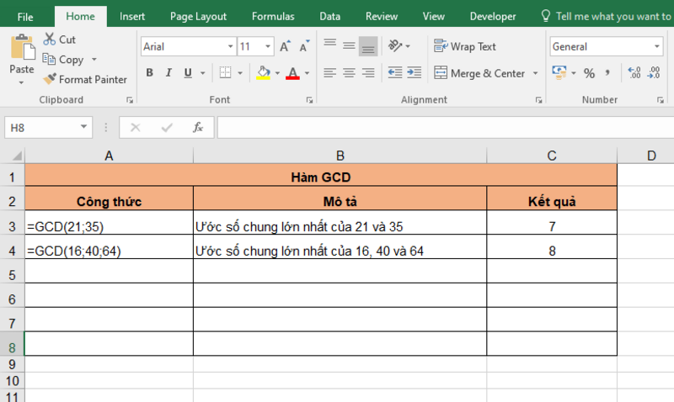Decrease decimal places
This screenshot has height=402, width=674.
[x=654, y=72]
